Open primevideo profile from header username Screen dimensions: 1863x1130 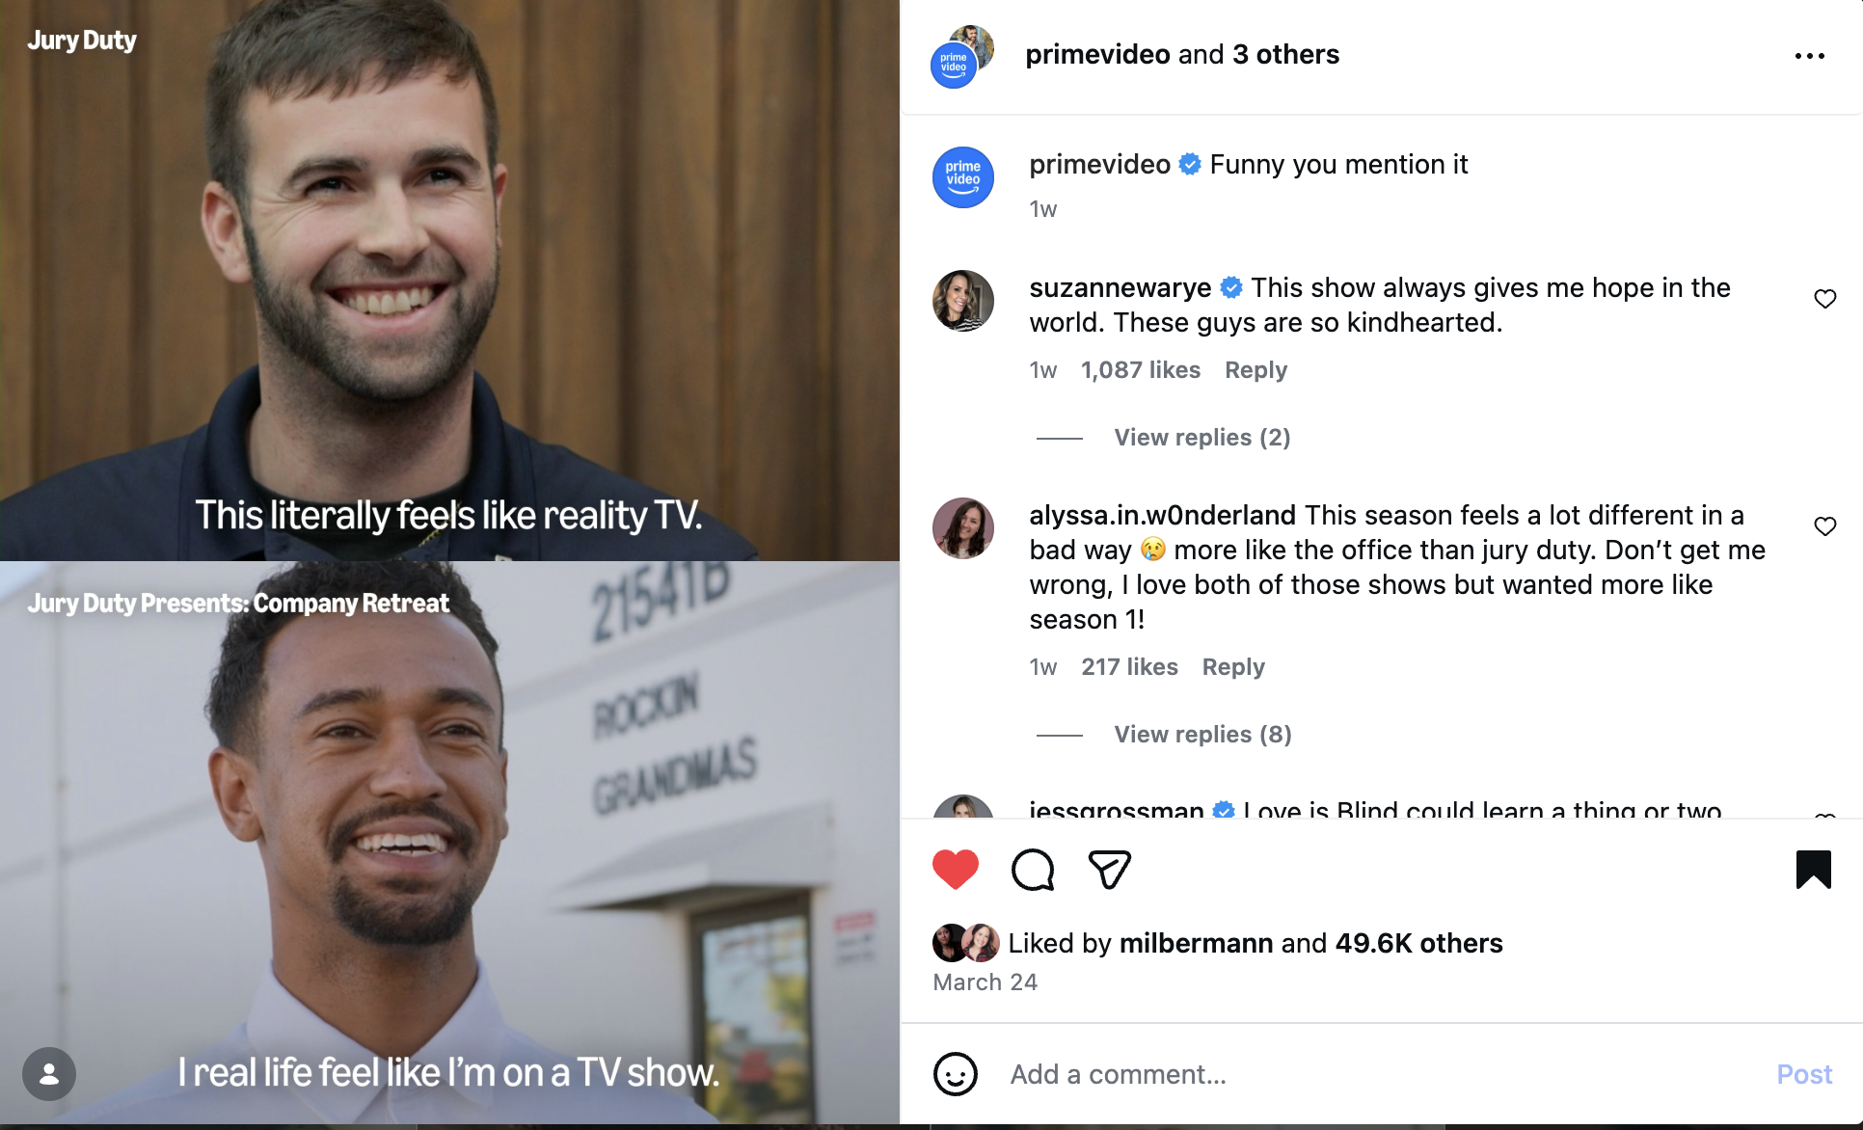coord(1097,54)
